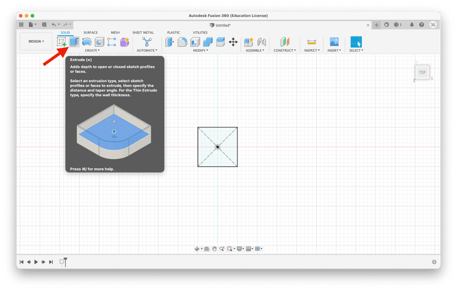Click the Offset Face icon
The height and width of the screenshot is (291, 457).
click(221, 42)
